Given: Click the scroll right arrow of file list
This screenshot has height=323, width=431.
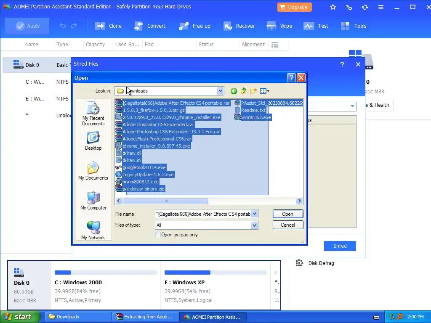Looking at the screenshot, I should pos(300,201).
